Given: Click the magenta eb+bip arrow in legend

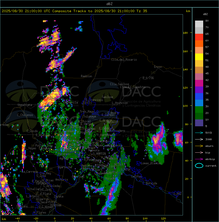Looking at the screenshot, I should click(199, 159).
